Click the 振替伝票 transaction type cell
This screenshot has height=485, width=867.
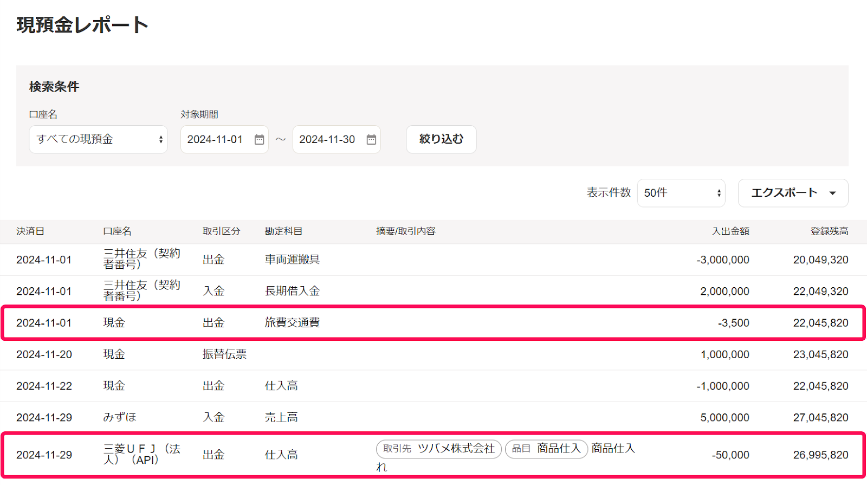(x=224, y=354)
